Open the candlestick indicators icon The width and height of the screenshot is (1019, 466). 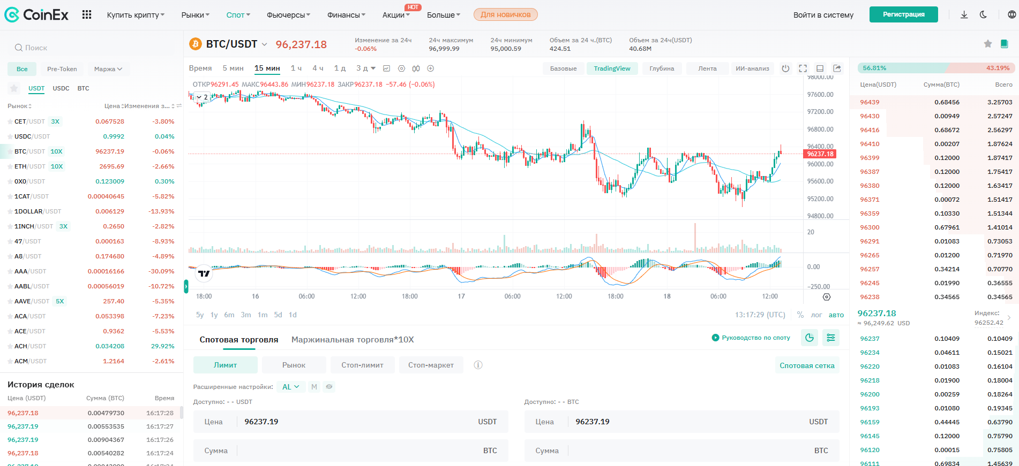(x=416, y=68)
